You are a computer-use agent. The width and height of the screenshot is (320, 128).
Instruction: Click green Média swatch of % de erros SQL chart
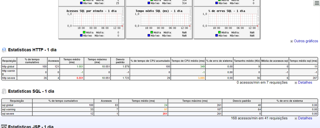(x=219, y=32)
